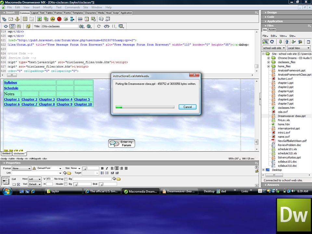Open the Format dropdown
Screen dimensions: 312x234
[x=21, y=168]
